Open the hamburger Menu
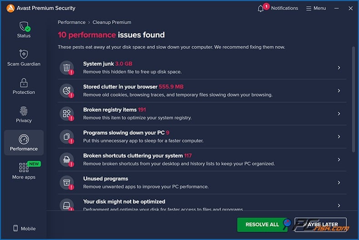Image resolution: width=359 pixels, height=240 pixels. coord(316,9)
